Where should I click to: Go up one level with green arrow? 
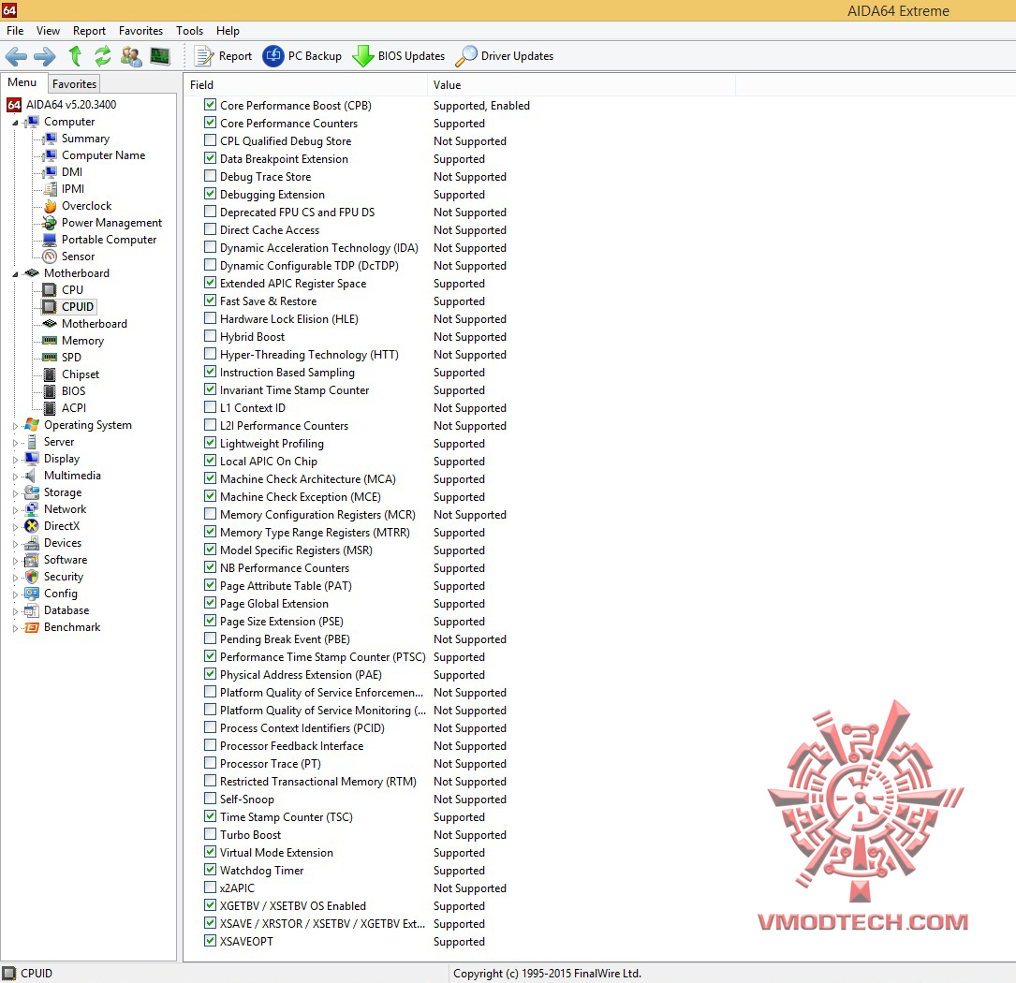[75, 56]
